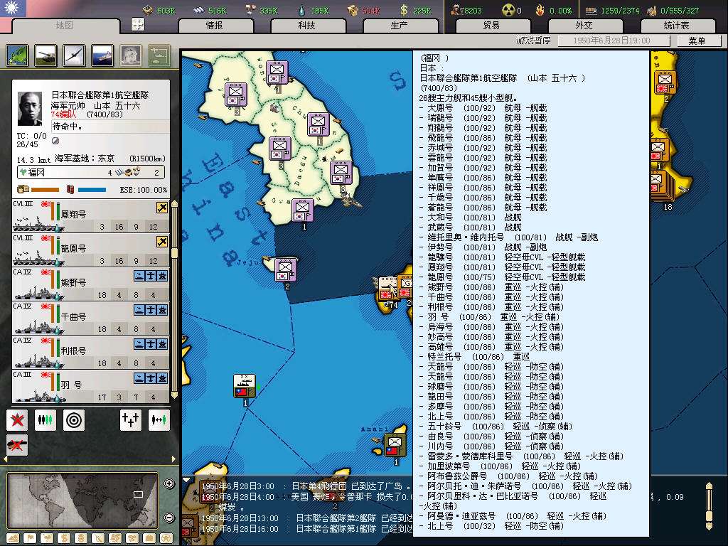Switch to the 外交 diplomacy tab
This screenshot has width=728, height=546.
point(584,26)
